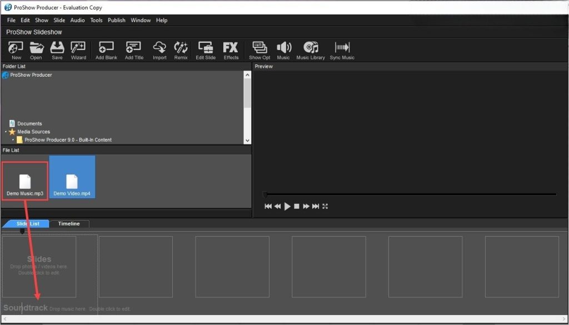Add a Title slide
Screen dimensions: 569x325
tap(133, 49)
